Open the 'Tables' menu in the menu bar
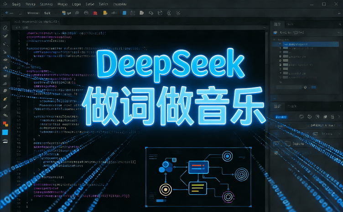 103,4
